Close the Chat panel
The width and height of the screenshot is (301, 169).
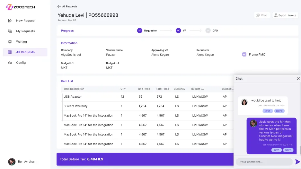click(298, 78)
